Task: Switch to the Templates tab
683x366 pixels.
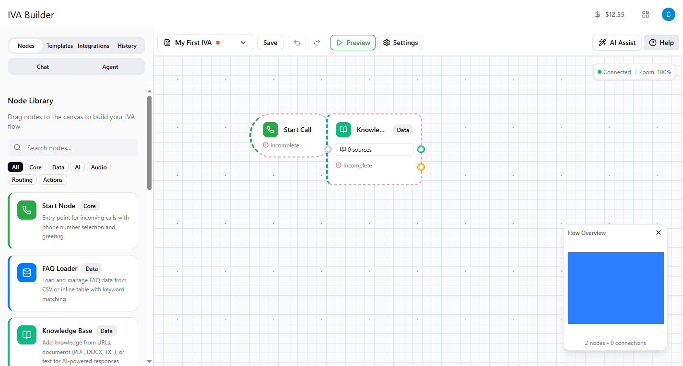Action: click(59, 45)
